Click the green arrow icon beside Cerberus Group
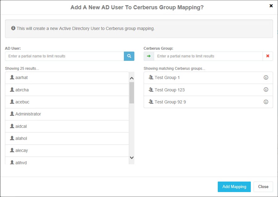The height and width of the screenshot is (197, 278). (x=149, y=56)
